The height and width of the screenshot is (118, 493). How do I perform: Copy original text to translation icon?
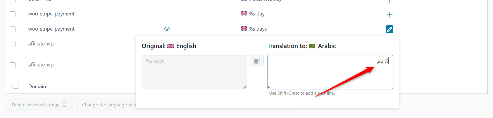pyautogui.click(x=257, y=61)
